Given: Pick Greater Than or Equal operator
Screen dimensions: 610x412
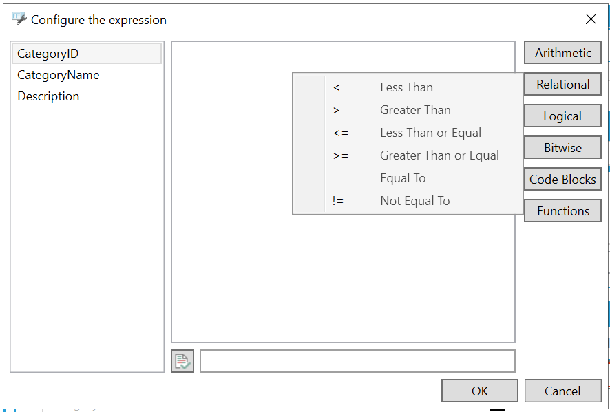Looking at the screenshot, I should [x=439, y=155].
